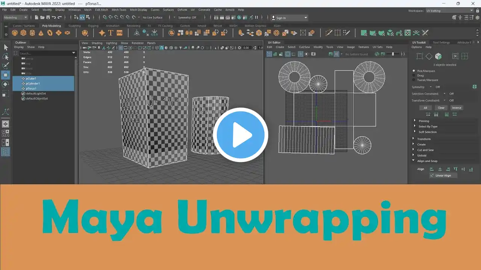Toggle wireframe UV display in UV Editor
481x270 pixels.
pos(269,54)
